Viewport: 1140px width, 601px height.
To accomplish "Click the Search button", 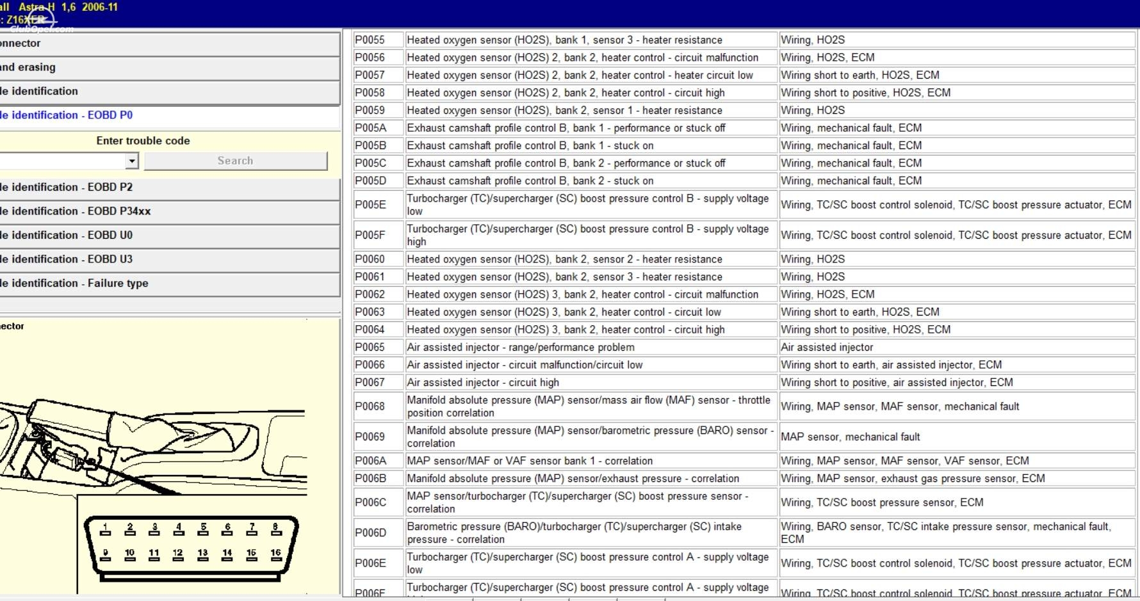I will click(x=236, y=161).
